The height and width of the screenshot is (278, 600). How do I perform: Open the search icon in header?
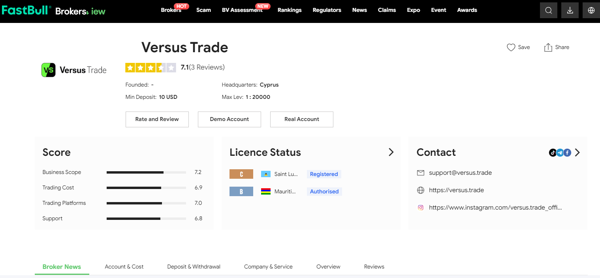[x=548, y=11]
